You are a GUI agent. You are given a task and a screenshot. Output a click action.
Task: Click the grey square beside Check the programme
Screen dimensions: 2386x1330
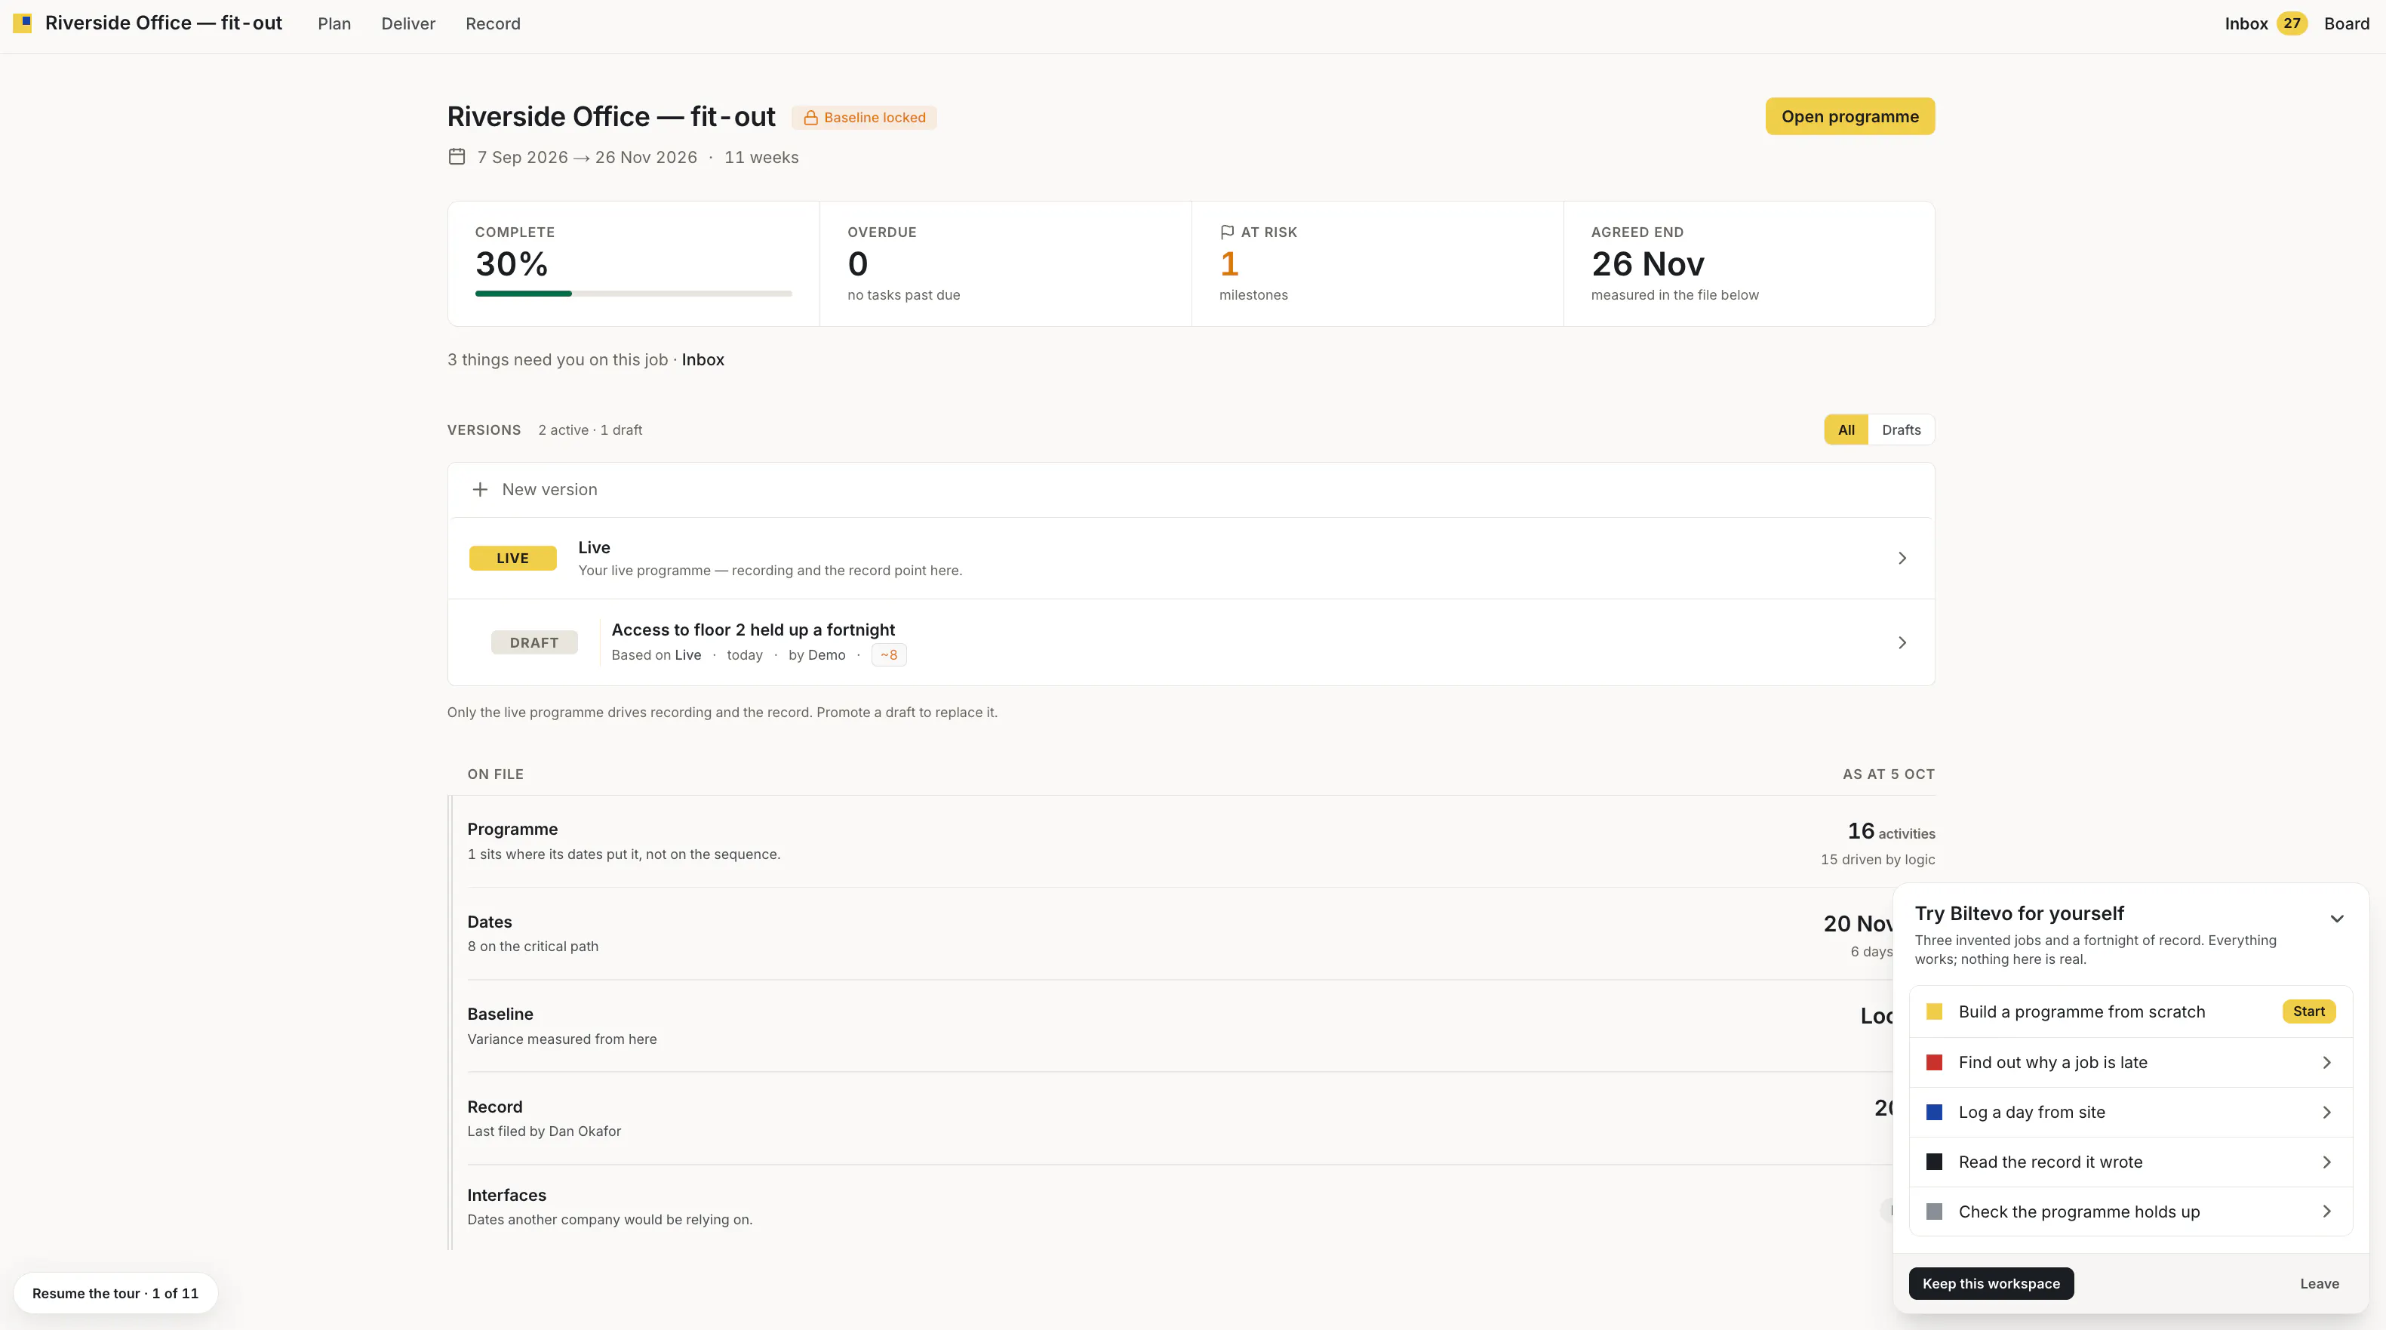1934,1211
